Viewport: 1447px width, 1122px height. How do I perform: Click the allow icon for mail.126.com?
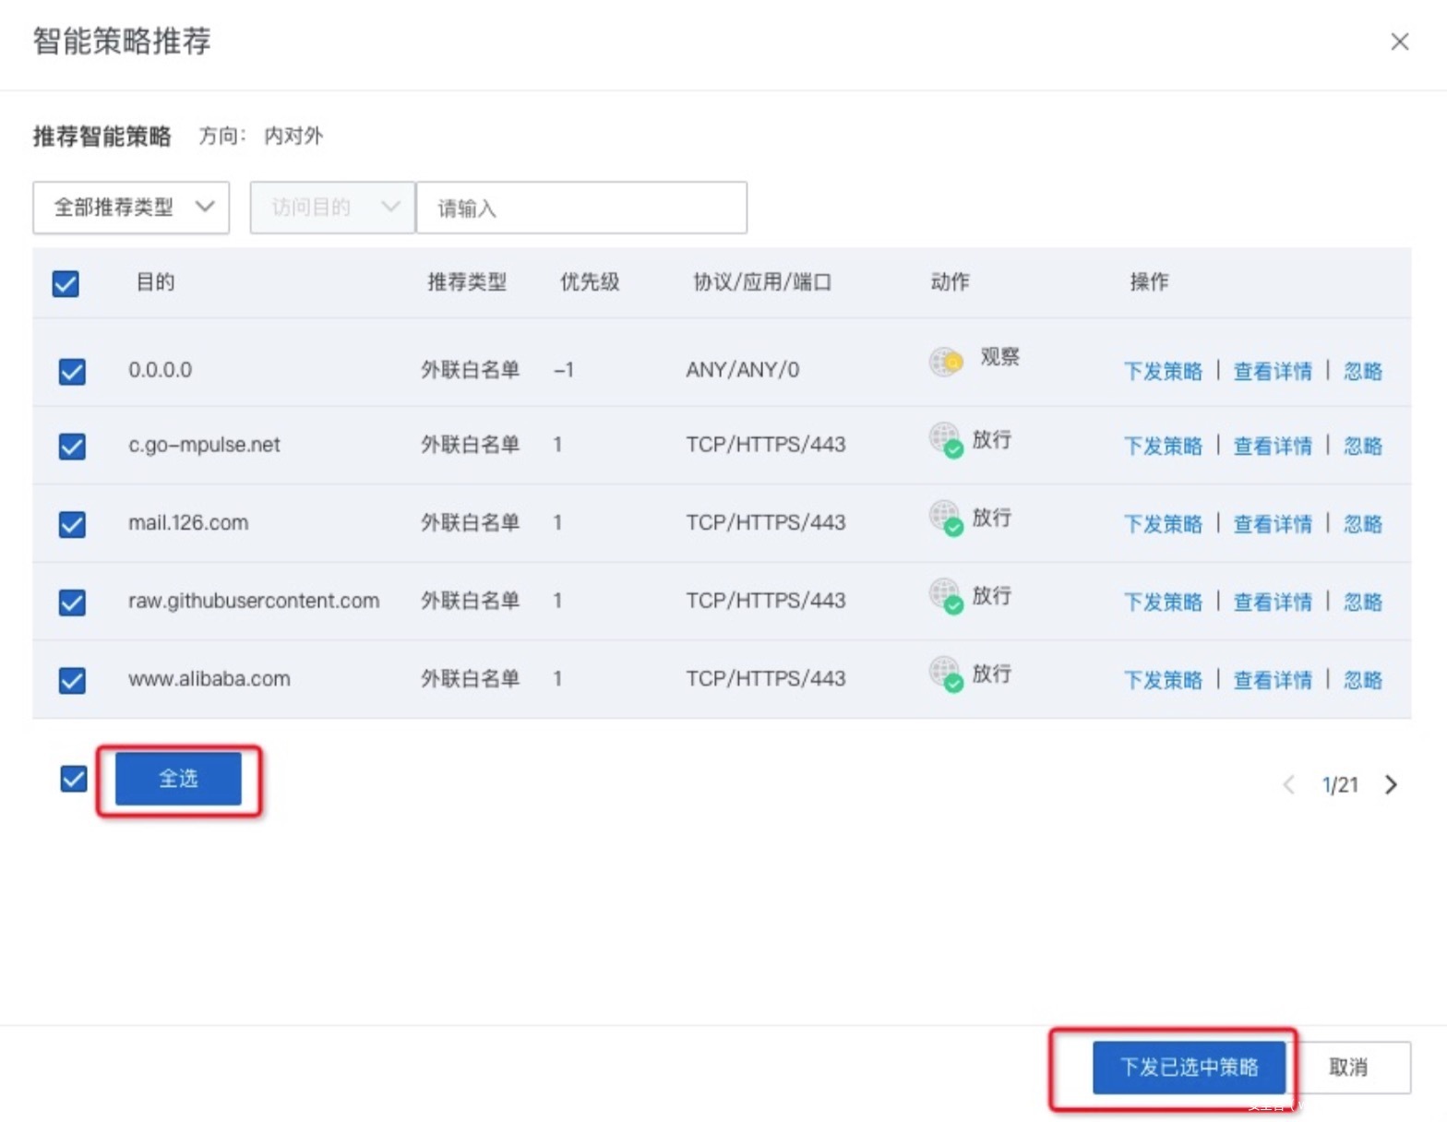(945, 518)
